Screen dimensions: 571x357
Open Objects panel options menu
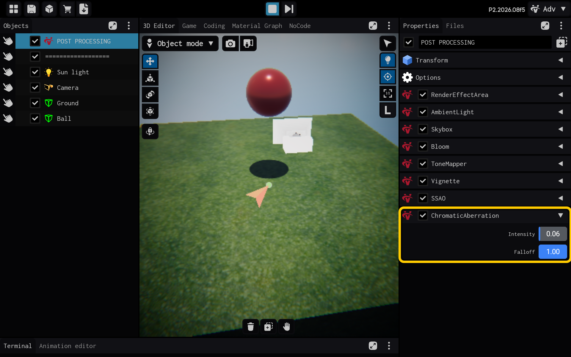point(129,26)
